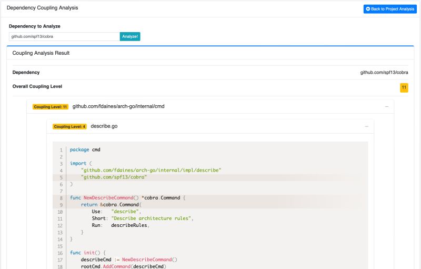The height and width of the screenshot is (269, 421).
Task: Click the Coupling Level: 4 badge
Action: (69, 126)
